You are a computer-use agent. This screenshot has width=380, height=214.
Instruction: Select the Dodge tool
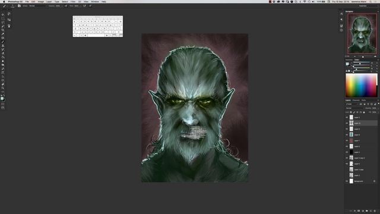3,65
